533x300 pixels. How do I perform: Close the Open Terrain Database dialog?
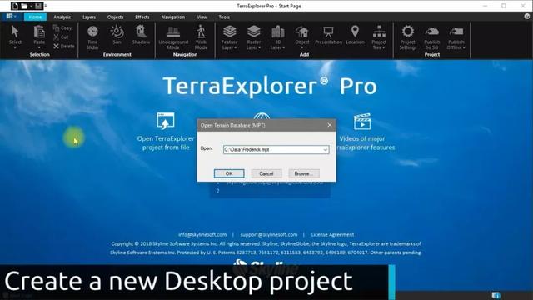click(330, 125)
